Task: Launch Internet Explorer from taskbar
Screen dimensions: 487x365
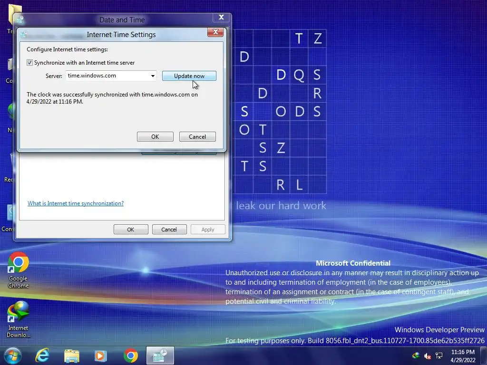Action: click(x=42, y=355)
